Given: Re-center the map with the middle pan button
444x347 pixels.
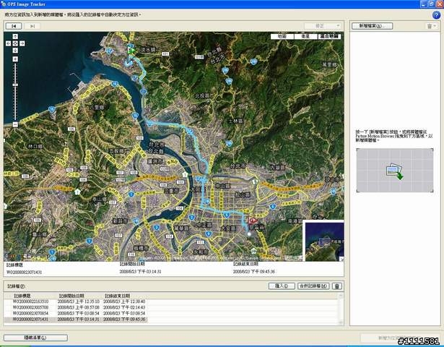Looking at the screenshot, I should (x=15, y=43).
